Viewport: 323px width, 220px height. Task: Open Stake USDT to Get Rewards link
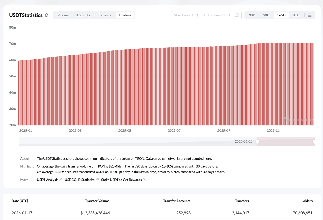point(121,180)
